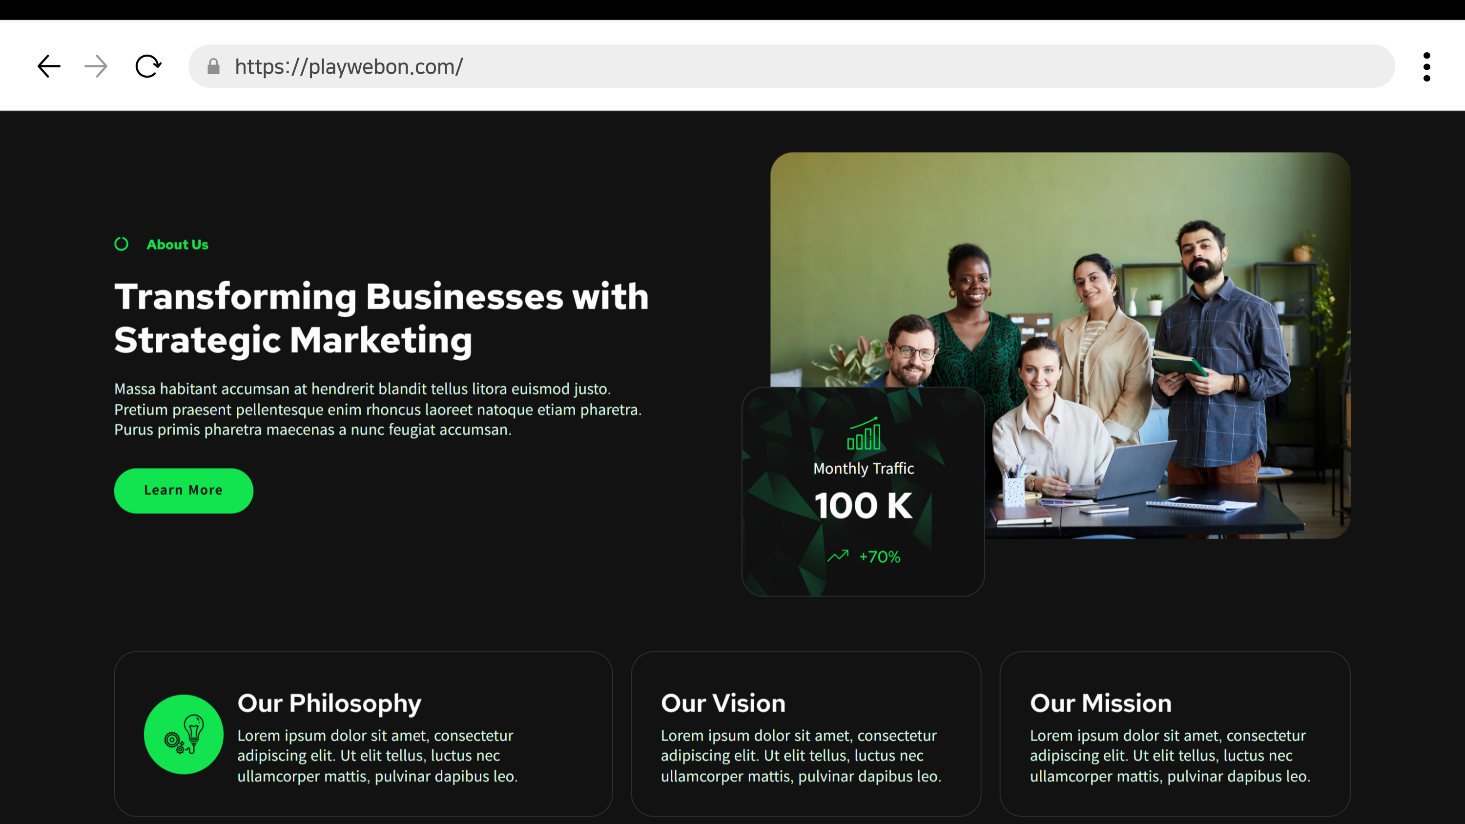Reload the page with refresh icon
The image size is (1465, 824).
[x=148, y=66]
